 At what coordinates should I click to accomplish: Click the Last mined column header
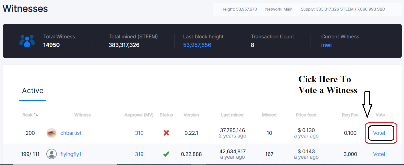click(x=232, y=115)
